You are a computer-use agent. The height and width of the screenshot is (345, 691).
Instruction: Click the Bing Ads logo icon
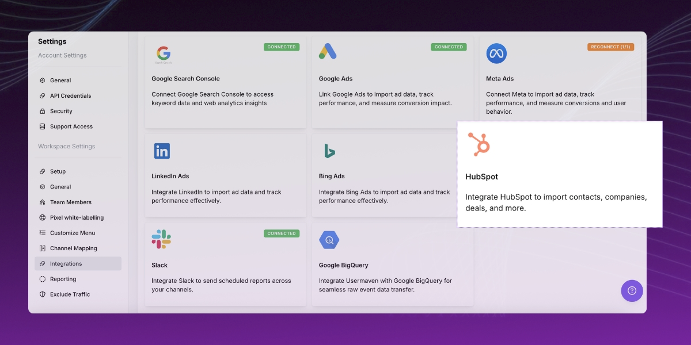(329, 151)
